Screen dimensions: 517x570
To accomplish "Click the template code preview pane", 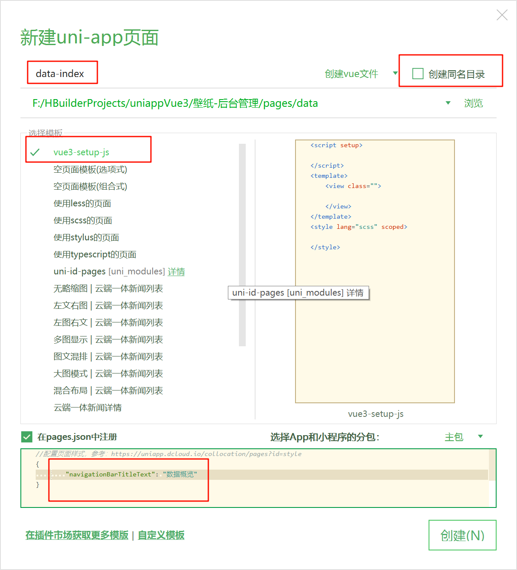I will pos(375,271).
